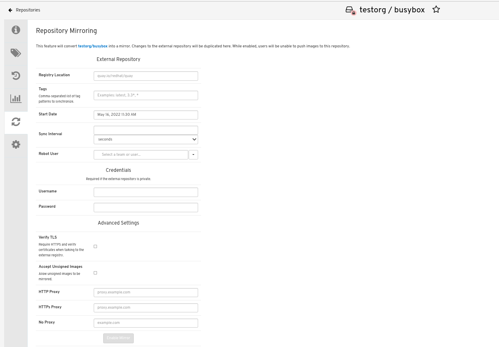Follow the testorg/busybox link in description
499x347 pixels.
coord(92,46)
